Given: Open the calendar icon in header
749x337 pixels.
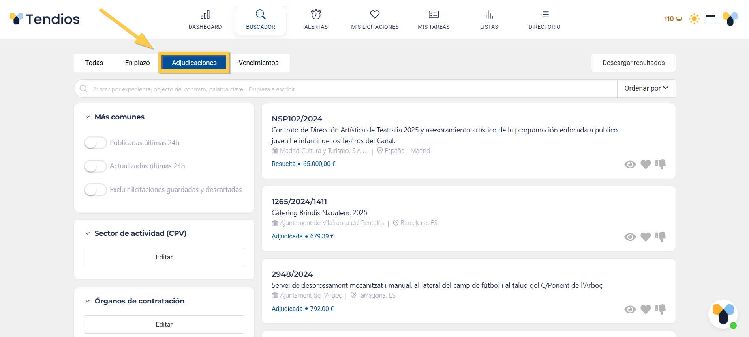Looking at the screenshot, I should [x=710, y=19].
